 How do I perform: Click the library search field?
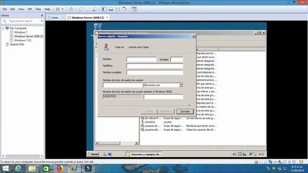pyautogui.click(x=23, y=21)
